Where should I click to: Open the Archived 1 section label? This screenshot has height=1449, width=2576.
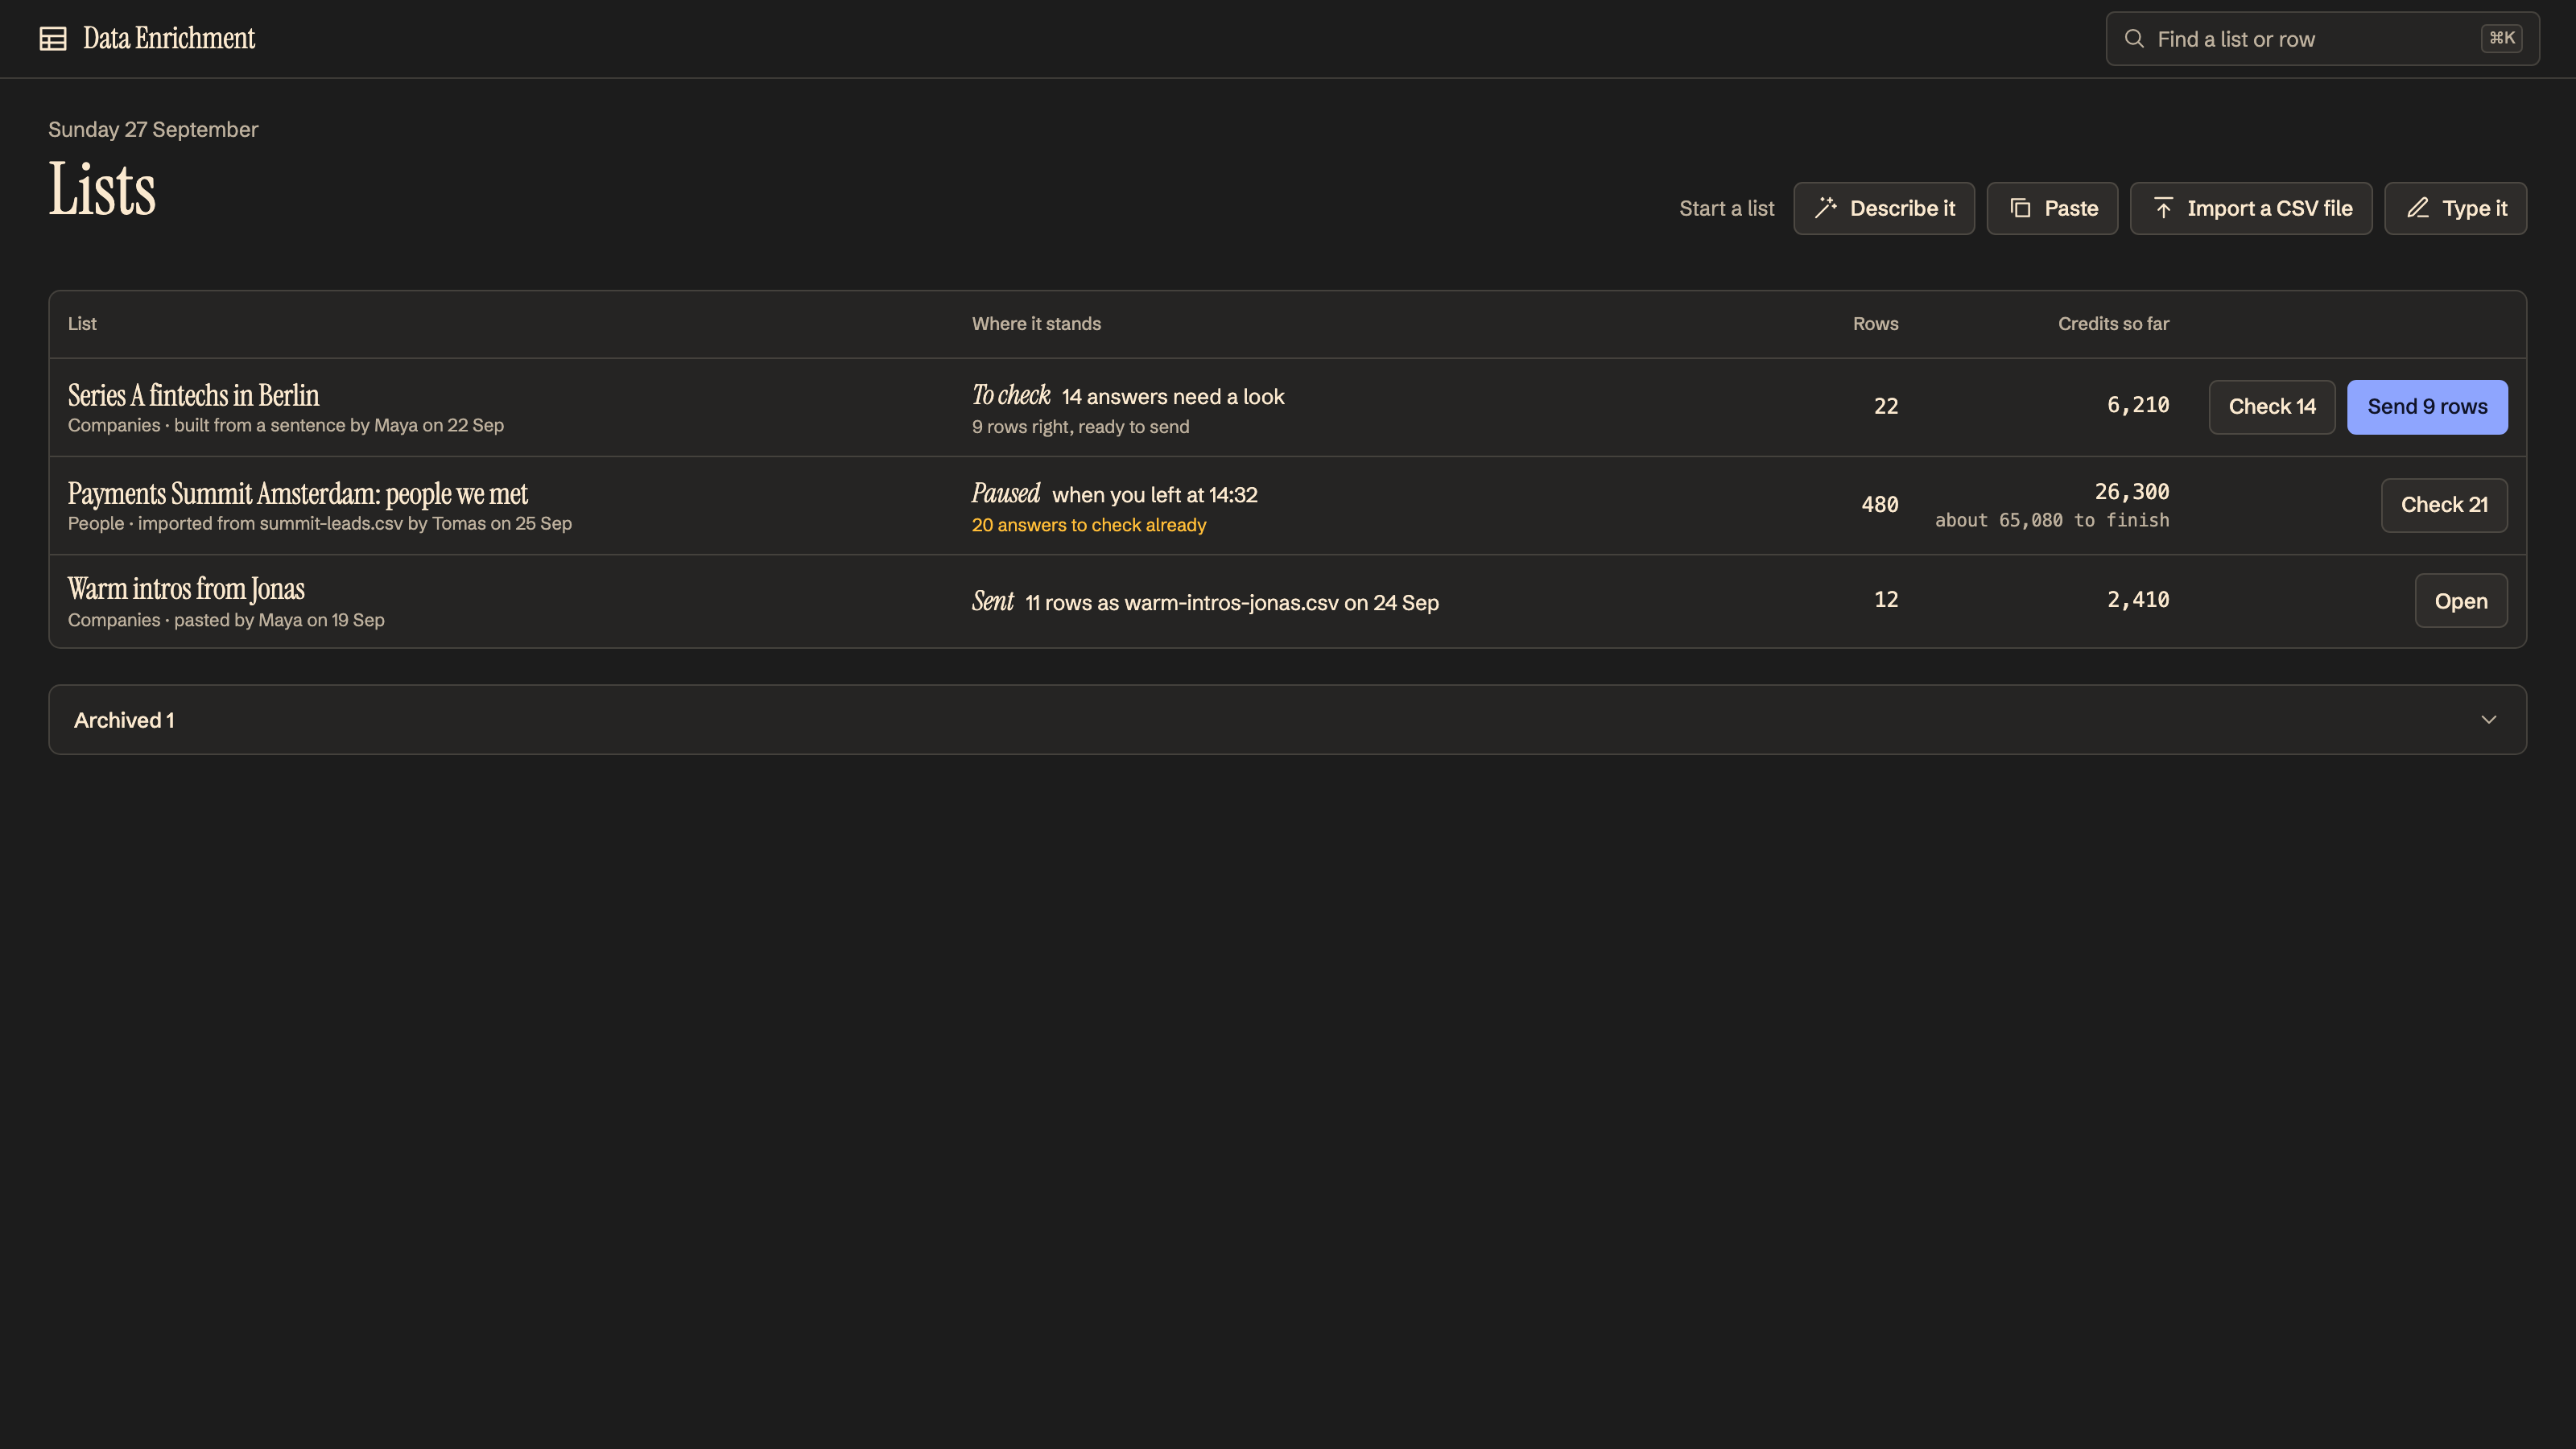click(124, 720)
